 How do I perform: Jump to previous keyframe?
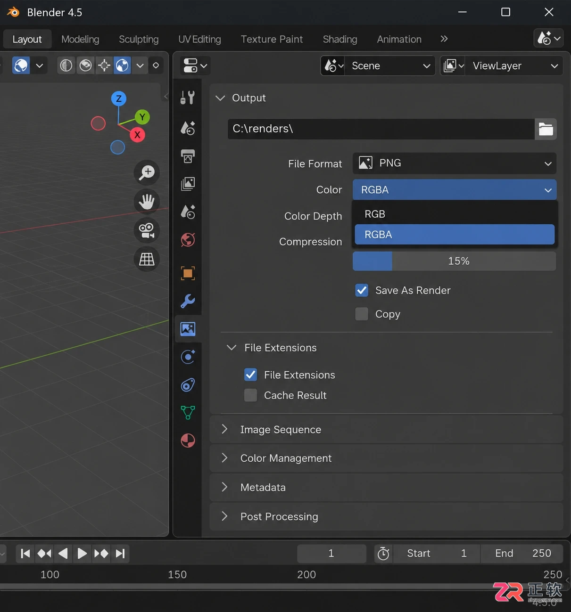tap(44, 553)
